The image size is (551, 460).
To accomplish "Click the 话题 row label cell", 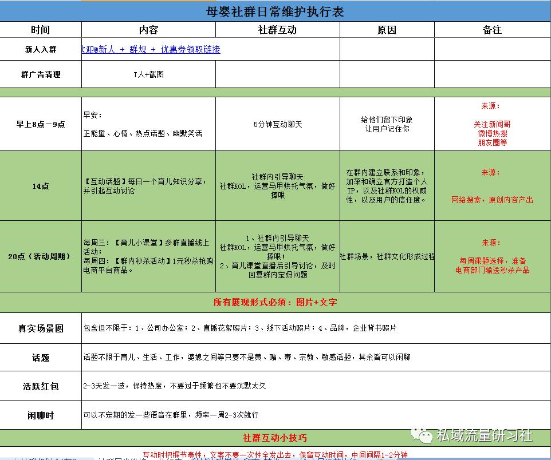I will pyautogui.click(x=40, y=357).
